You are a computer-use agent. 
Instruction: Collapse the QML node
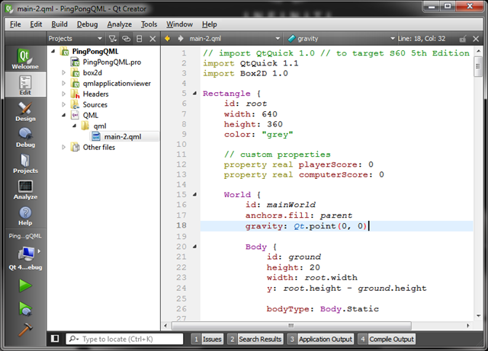64,115
